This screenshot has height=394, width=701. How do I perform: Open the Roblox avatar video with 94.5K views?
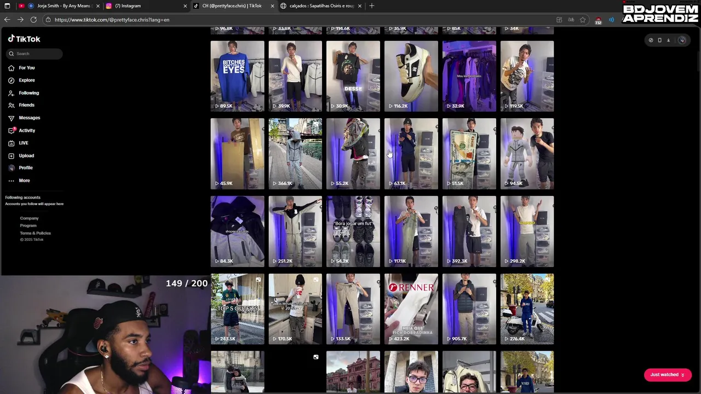click(527, 154)
